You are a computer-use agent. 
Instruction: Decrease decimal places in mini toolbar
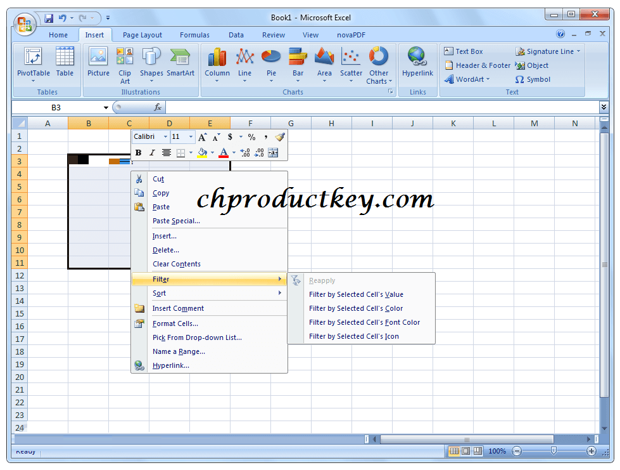coord(259,152)
